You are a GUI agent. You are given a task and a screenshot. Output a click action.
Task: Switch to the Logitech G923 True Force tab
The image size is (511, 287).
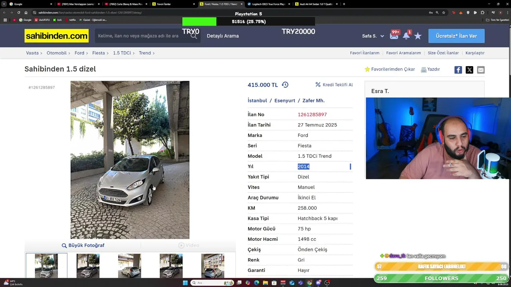tap(268, 4)
